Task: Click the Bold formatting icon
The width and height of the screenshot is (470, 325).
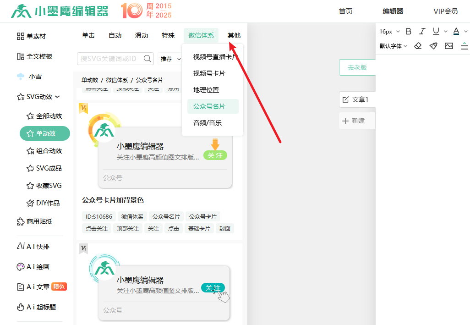Action: click(x=409, y=32)
